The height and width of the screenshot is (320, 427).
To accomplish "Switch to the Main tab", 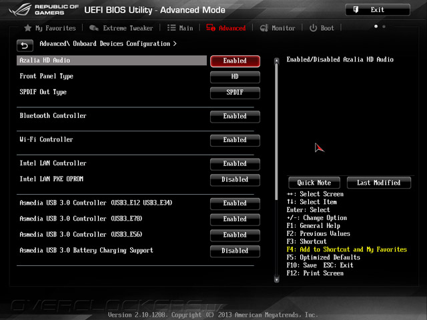I will pos(180,28).
